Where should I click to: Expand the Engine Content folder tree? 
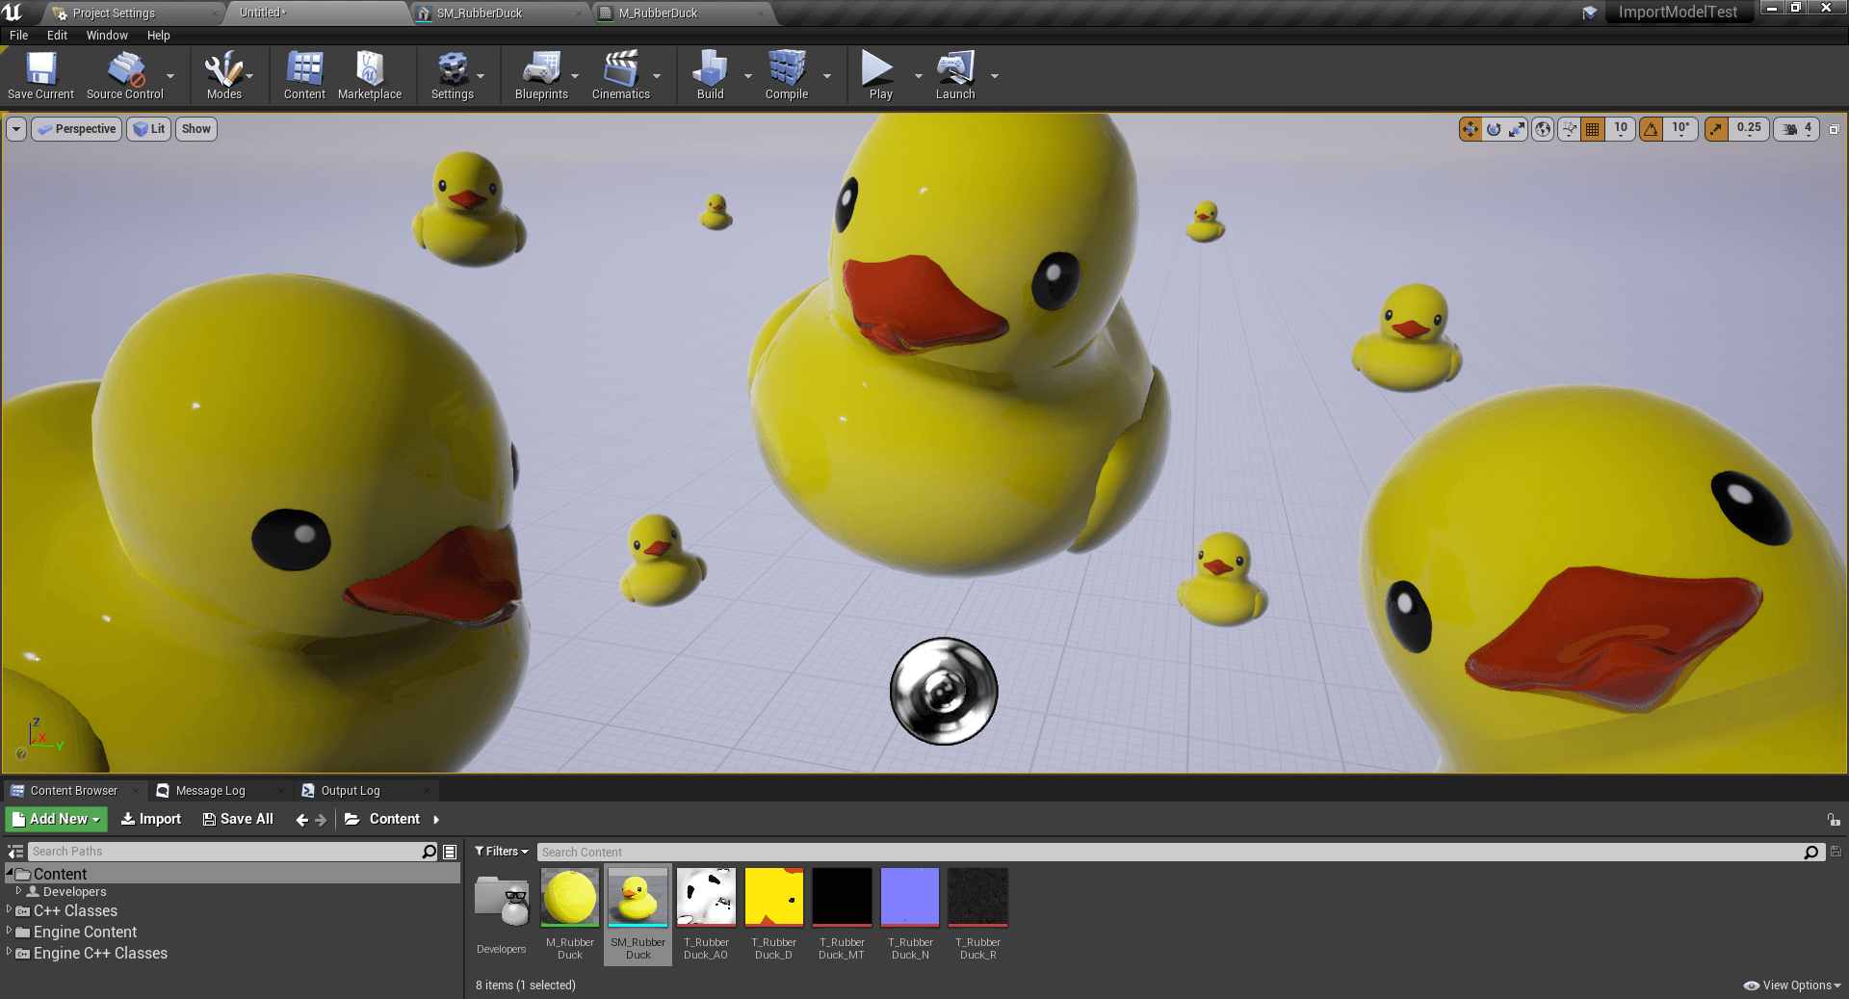10,931
